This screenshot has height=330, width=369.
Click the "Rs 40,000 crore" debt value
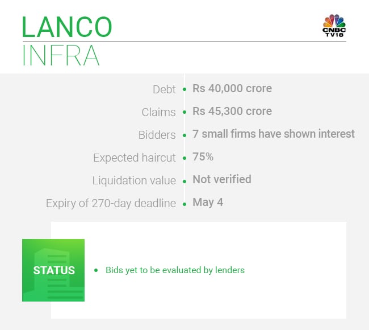point(232,89)
